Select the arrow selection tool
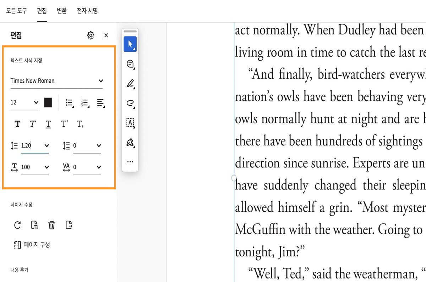The height and width of the screenshot is (282, 426). pyautogui.click(x=130, y=44)
